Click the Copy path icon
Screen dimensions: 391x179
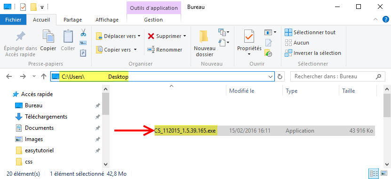pyautogui.click(x=83, y=43)
